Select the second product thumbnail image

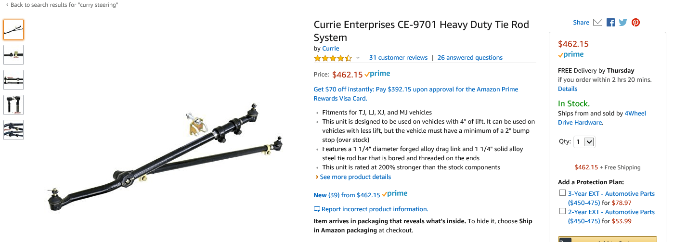tap(13, 55)
